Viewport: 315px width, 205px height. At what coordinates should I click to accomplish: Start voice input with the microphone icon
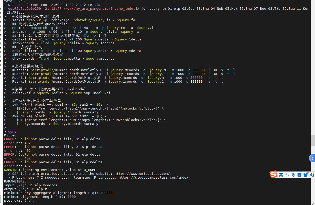pos(293,175)
